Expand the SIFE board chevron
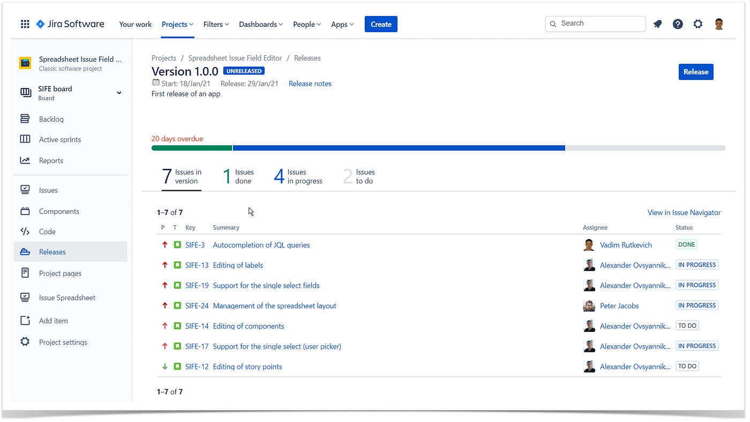750x422 pixels. pos(119,93)
